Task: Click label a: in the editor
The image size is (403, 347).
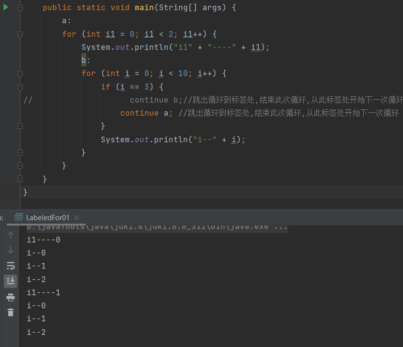Action: (x=66, y=21)
